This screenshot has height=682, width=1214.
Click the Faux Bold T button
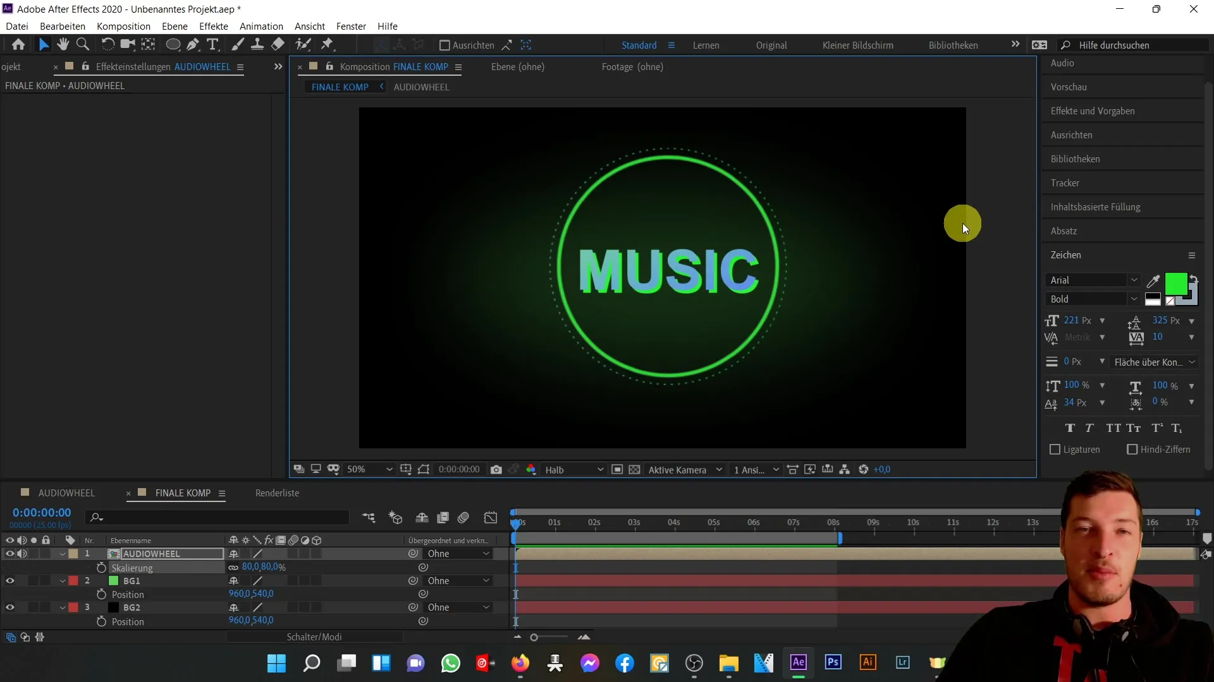[1070, 428]
